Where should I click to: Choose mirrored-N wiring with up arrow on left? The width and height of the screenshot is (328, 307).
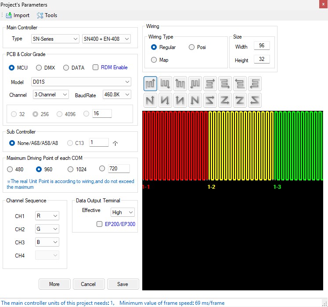click(x=180, y=100)
